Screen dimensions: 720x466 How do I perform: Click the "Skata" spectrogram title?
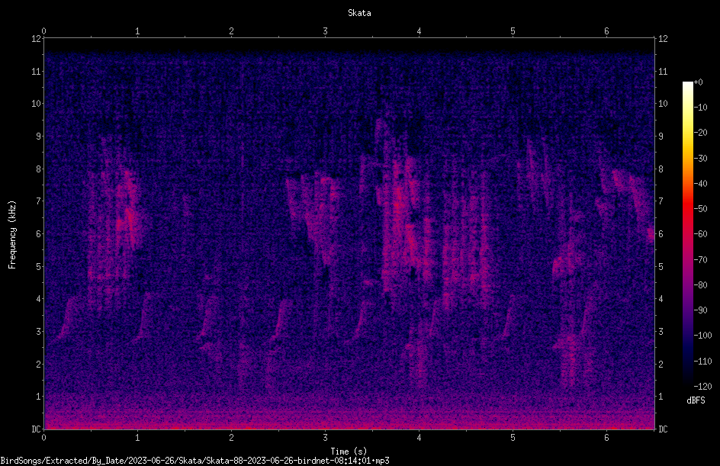tap(359, 13)
